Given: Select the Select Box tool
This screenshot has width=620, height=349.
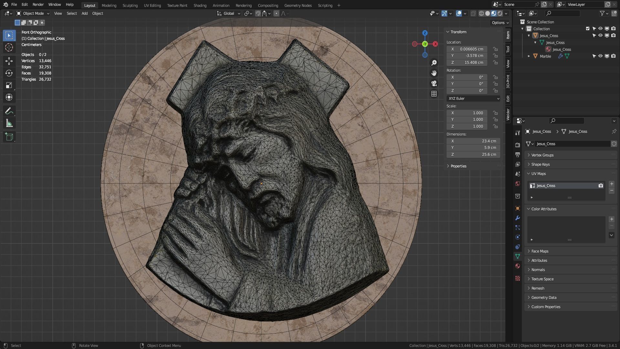Looking at the screenshot, I should click(x=9, y=35).
